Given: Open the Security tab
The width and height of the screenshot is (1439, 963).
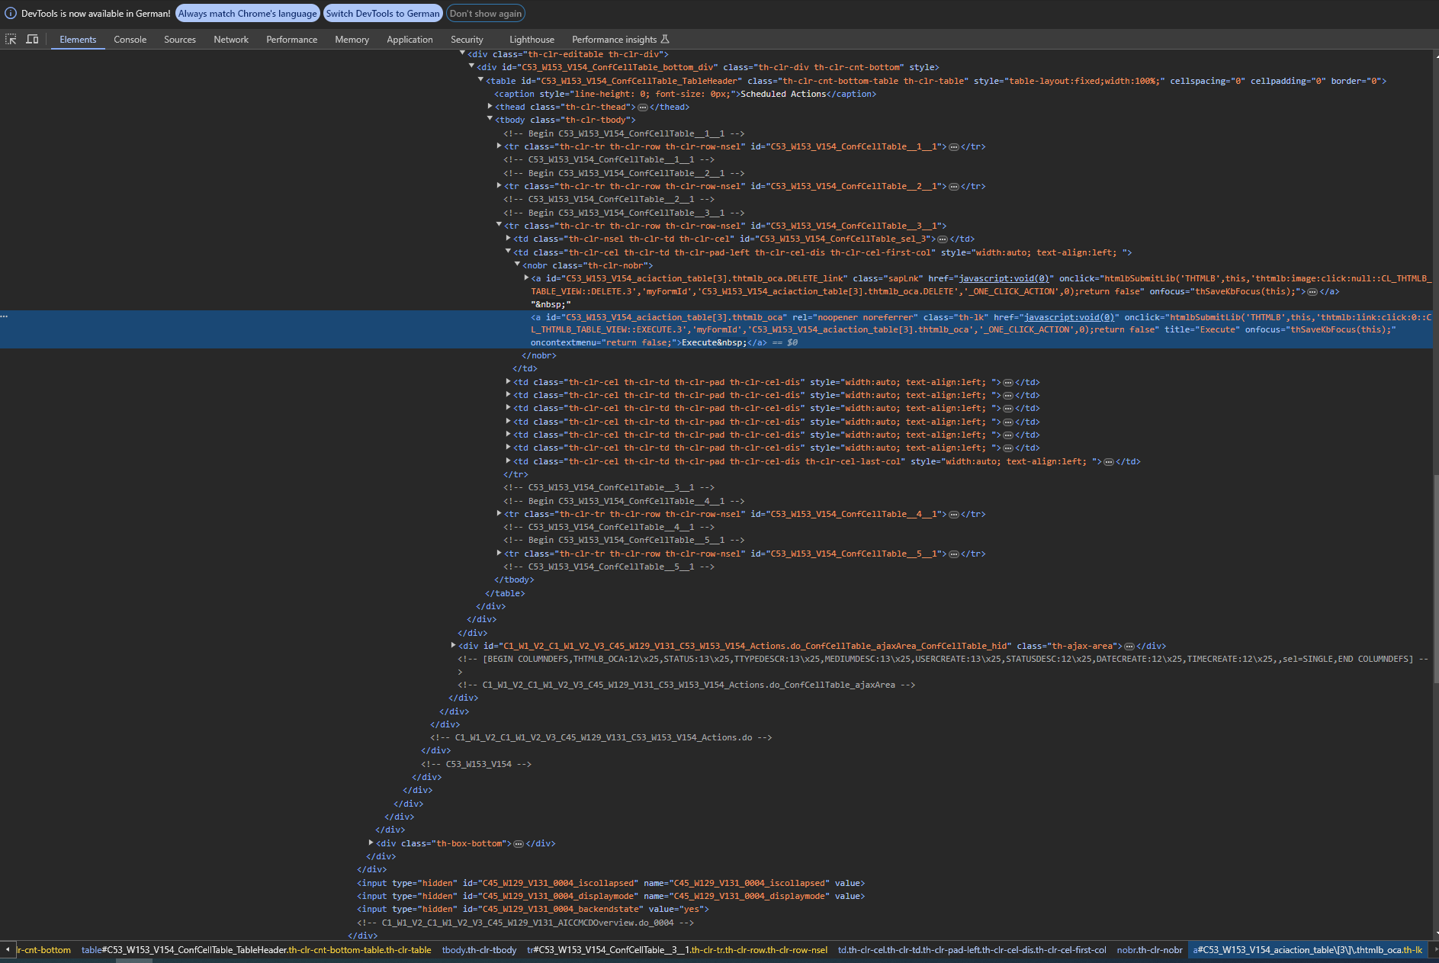Looking at the screenshot, I should coord(467,40).
